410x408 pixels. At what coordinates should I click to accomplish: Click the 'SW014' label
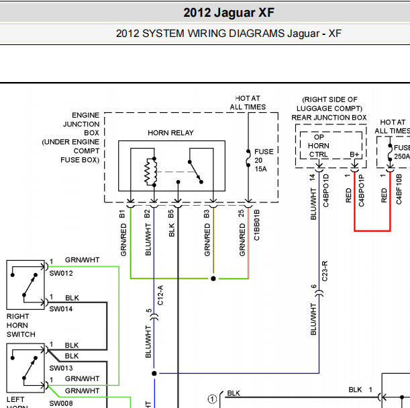click(61, 309)
